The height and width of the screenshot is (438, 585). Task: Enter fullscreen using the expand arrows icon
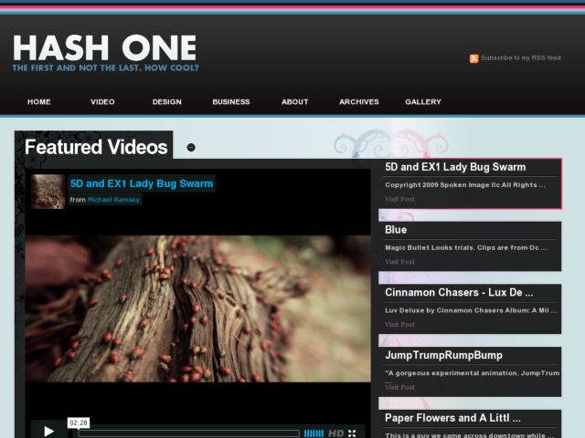pos(352,433)
